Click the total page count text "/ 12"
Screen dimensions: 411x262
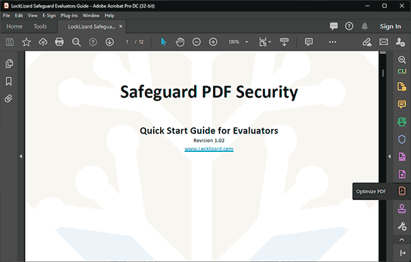tap(139, 42)
